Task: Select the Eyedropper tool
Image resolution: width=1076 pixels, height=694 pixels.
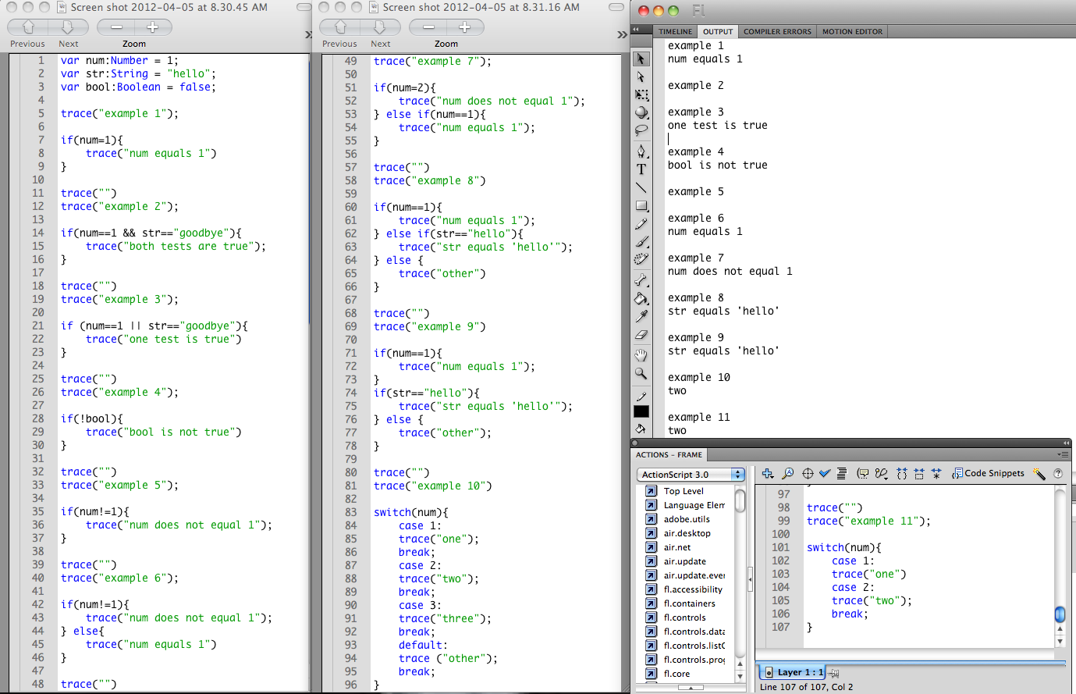Action: 641,316
